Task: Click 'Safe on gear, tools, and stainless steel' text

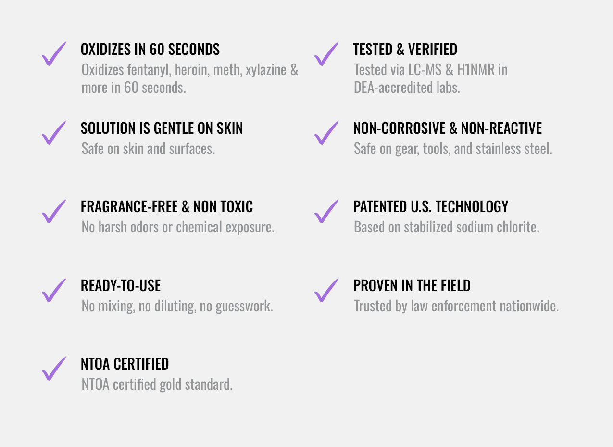Action: click(x=453, y=149)
